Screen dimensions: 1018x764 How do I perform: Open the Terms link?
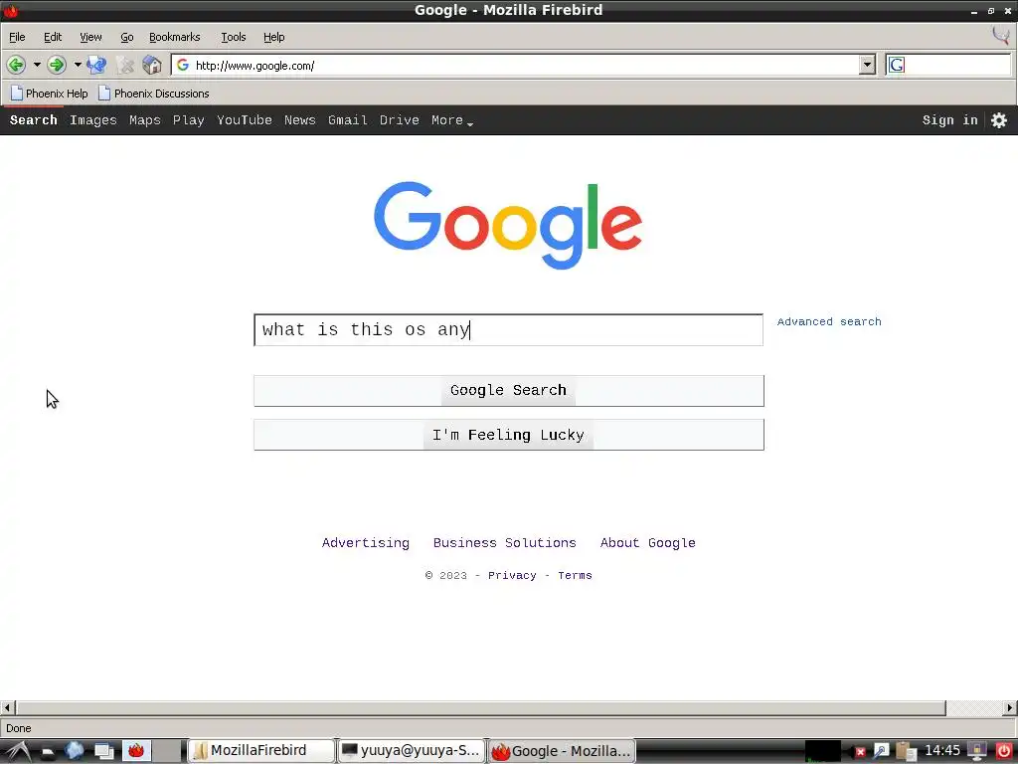[x=575, y=576]
